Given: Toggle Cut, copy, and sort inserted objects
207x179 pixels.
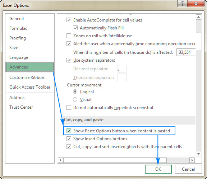Looking at the screenshot, I should coord(69,147).
